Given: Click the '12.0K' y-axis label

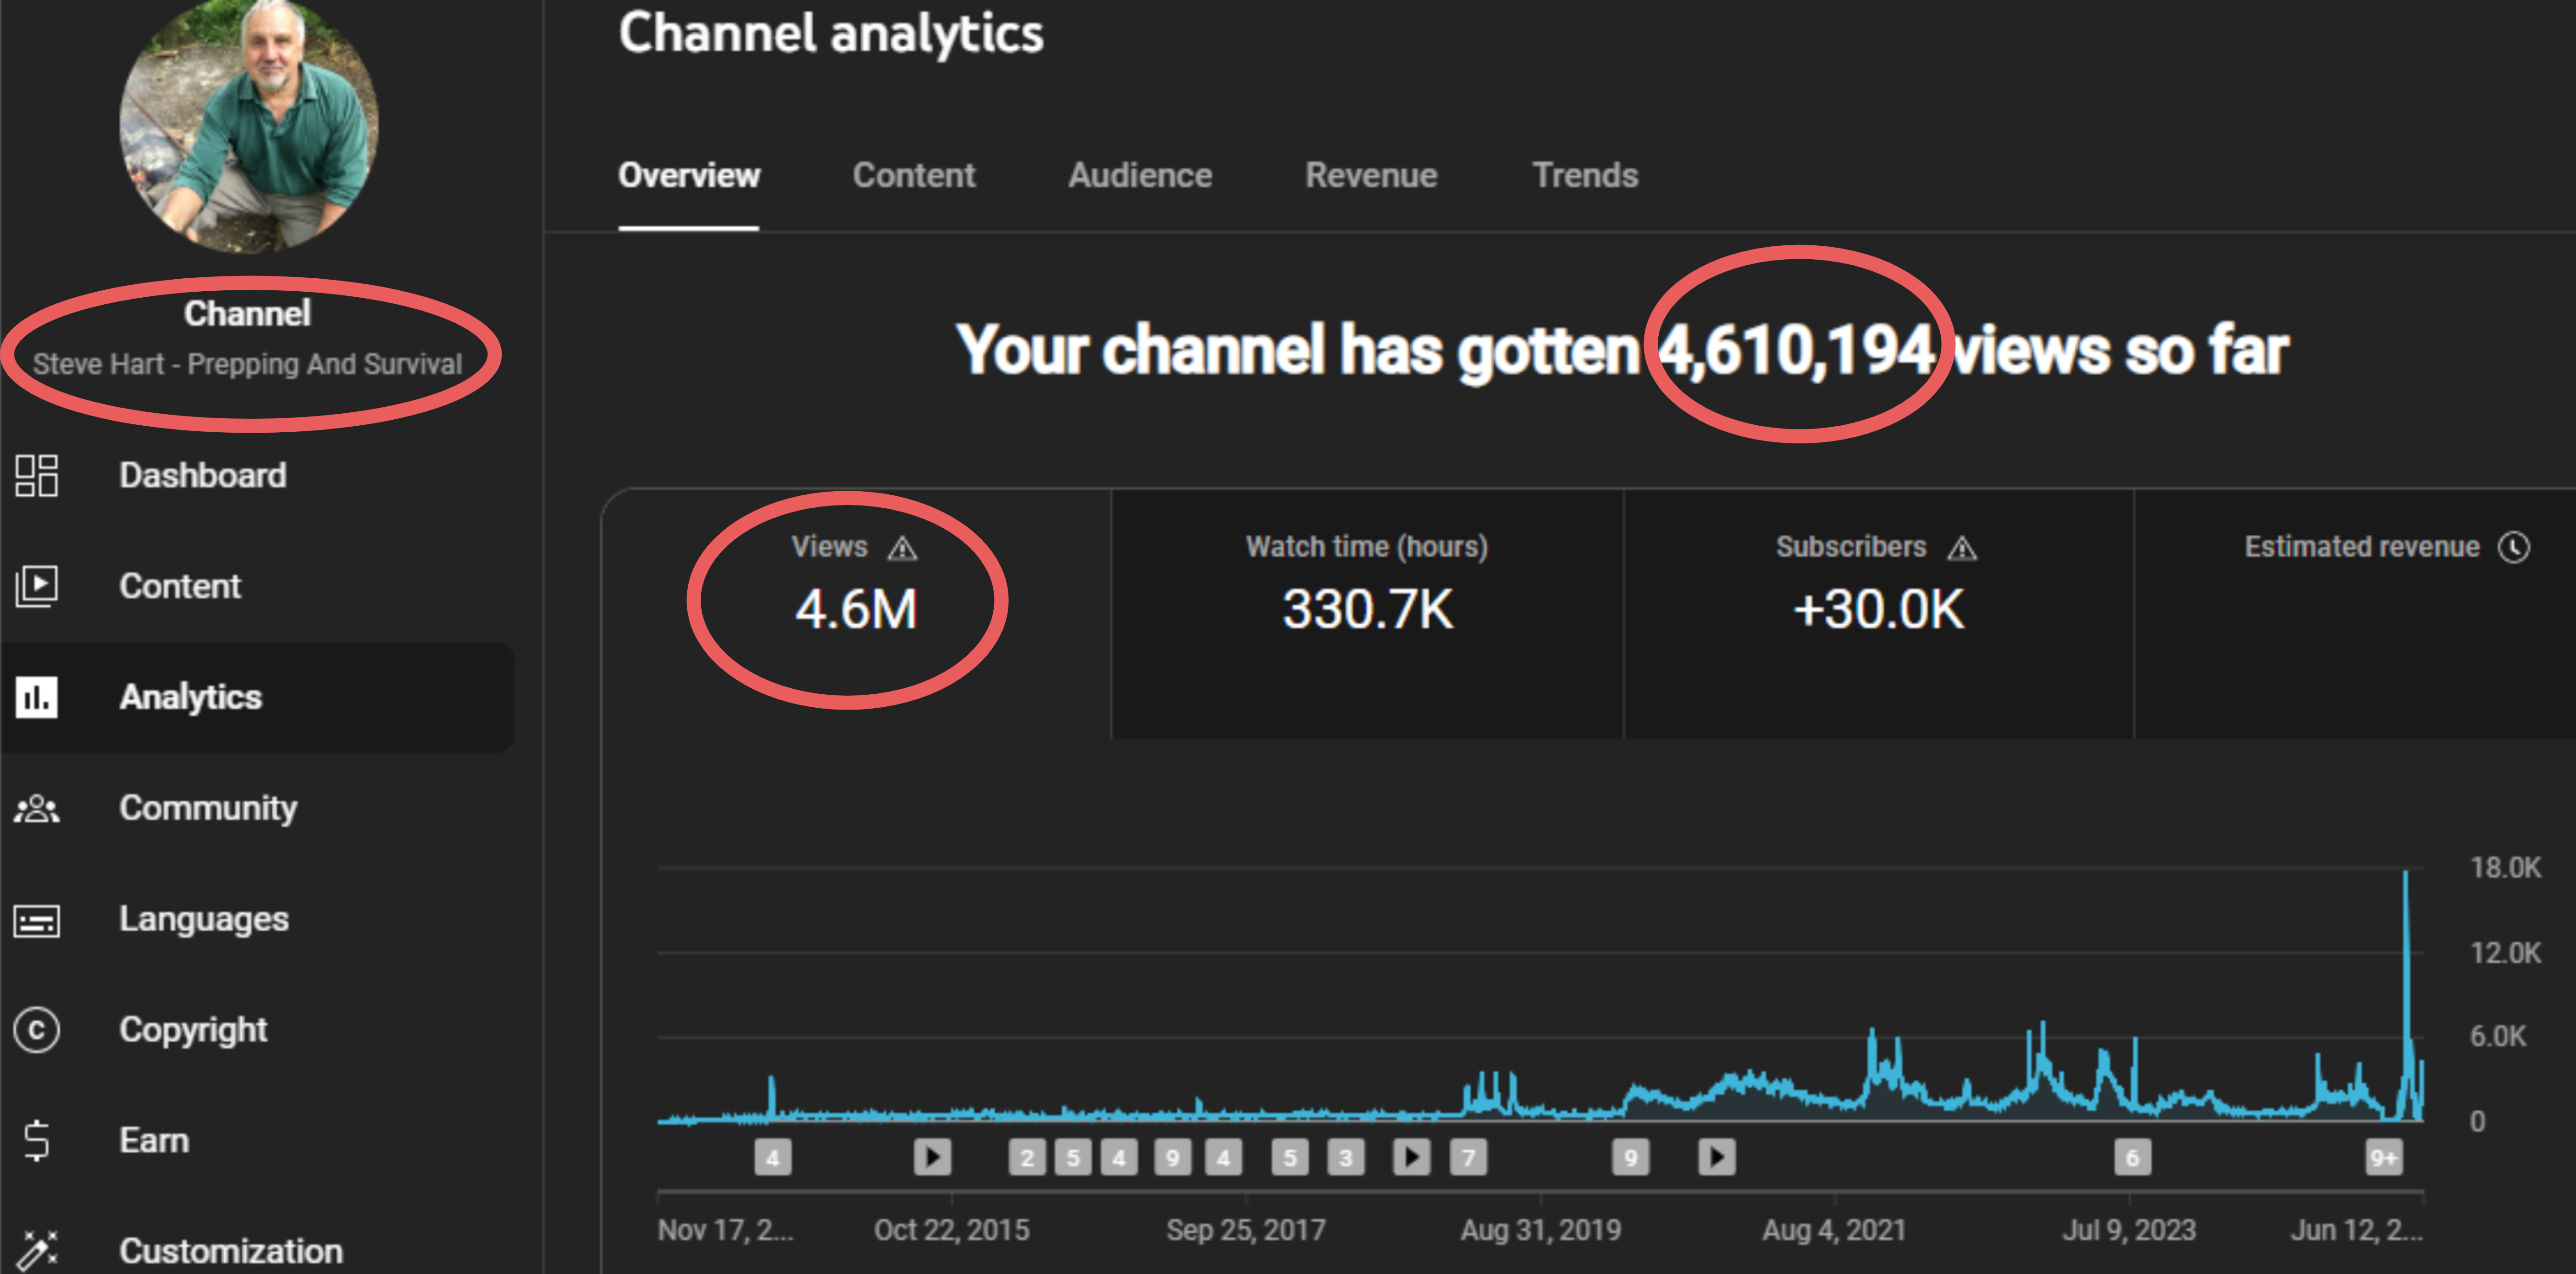Looking at the screenshot, I should tap(2505, 953).
